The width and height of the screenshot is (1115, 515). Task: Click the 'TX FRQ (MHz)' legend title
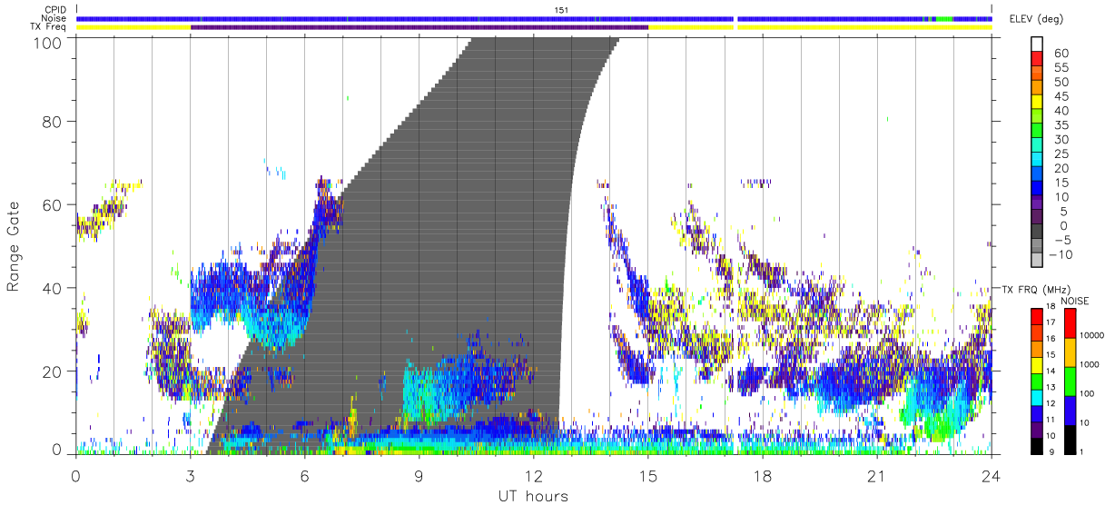[1034, 289]
